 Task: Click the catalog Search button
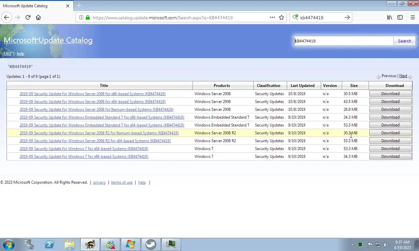click(404, 41)
